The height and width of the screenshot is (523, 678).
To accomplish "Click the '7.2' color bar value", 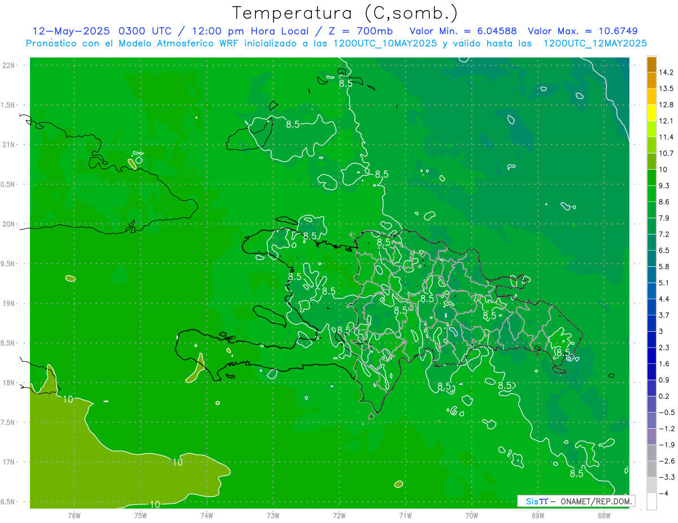I will pyautogui.click(x=664, y=234).
